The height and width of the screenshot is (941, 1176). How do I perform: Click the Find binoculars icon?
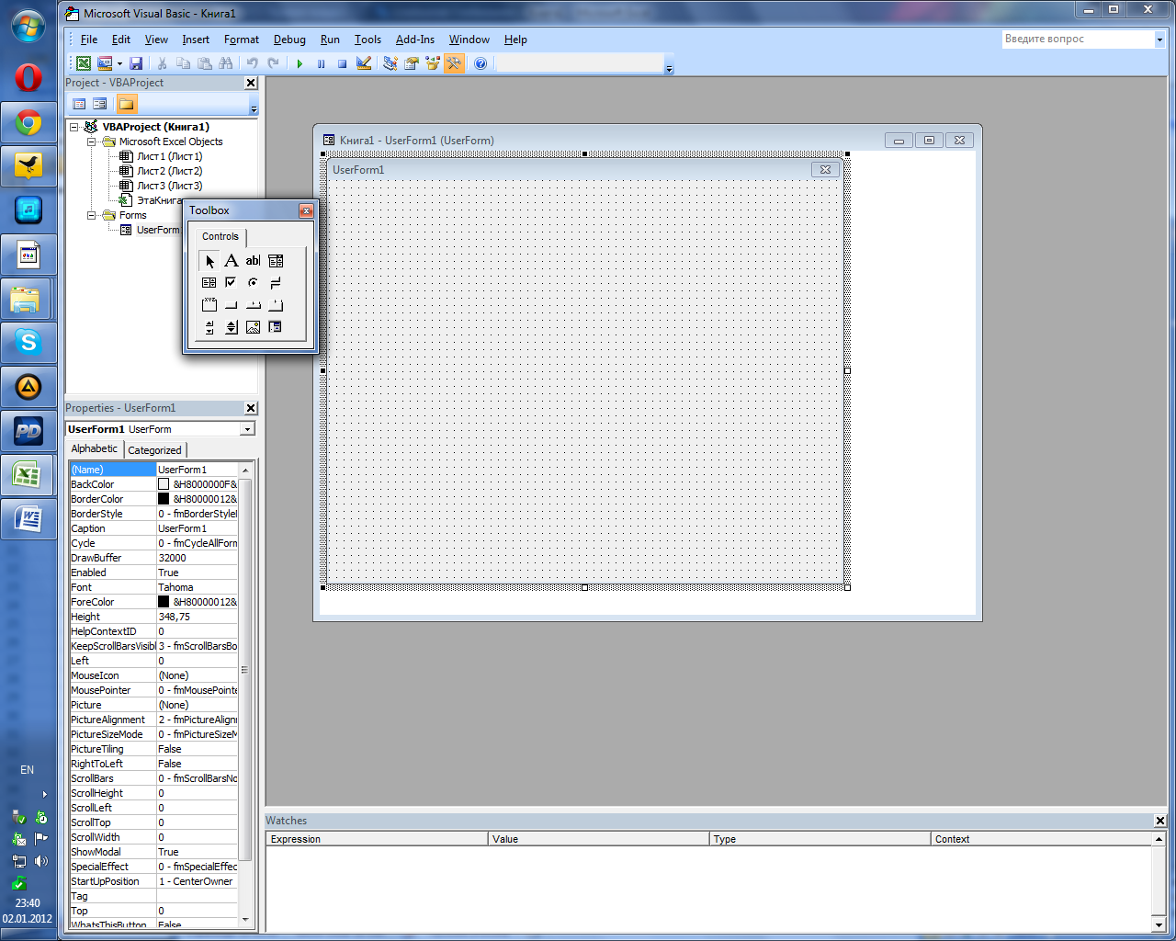tap(225, 63)
